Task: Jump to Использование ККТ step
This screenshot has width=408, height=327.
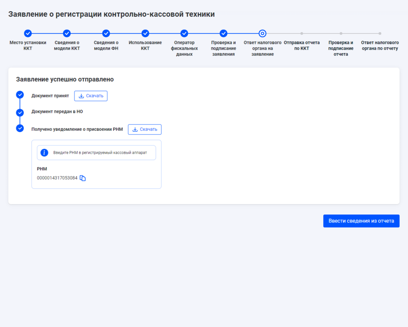Action: coord(145,33)
